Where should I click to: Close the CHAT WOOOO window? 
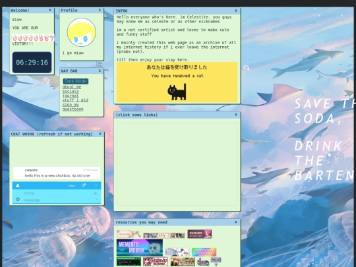(100, 134)
